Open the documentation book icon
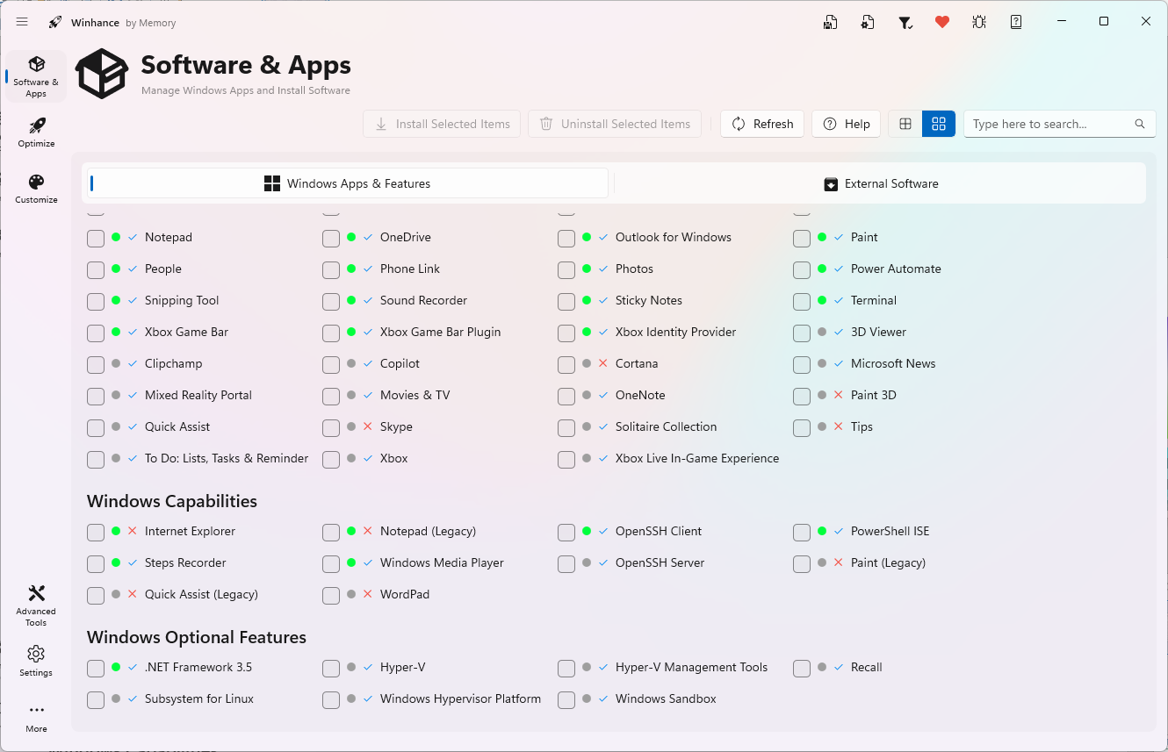 pos(1016,22)
